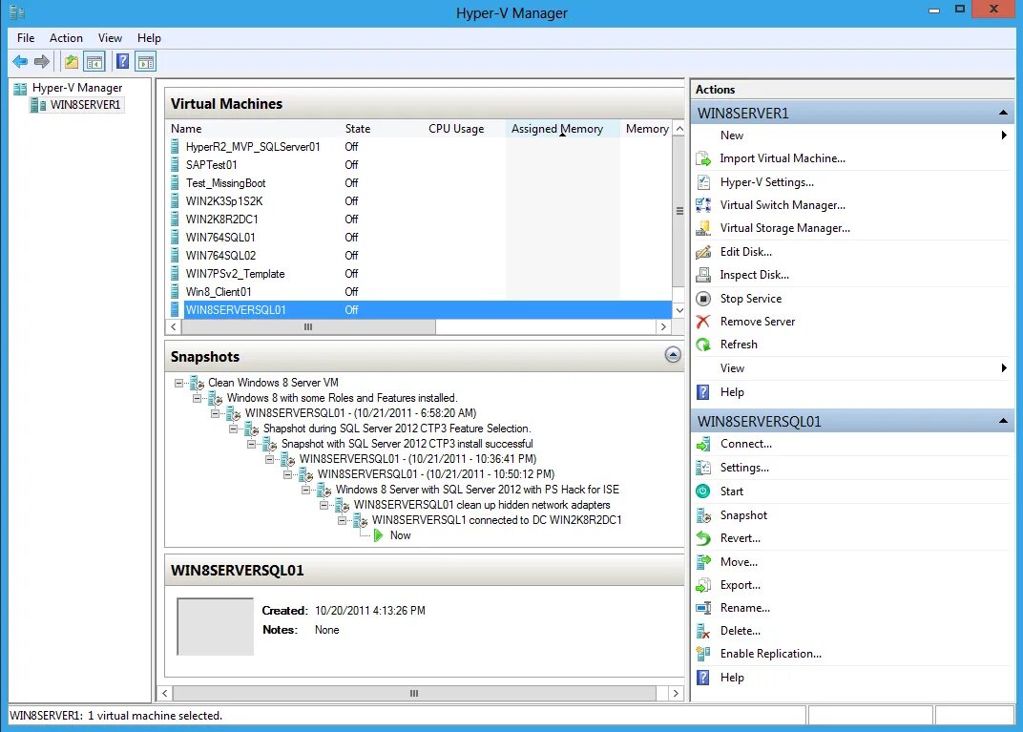Click the blue Help toolbar icon
Viewport: 1023px width, 732px height.
[x=123, y=62]
